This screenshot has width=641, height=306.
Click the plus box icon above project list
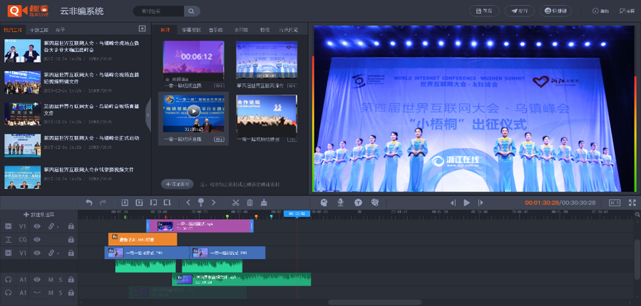(x=143, y=28)
